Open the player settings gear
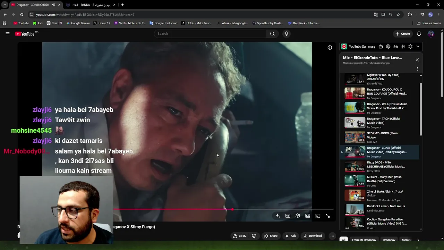444x250 pixels. coord(298,216)
